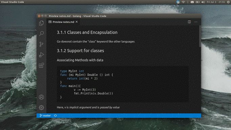Open the mail indicator in top panel

[192, 2]
